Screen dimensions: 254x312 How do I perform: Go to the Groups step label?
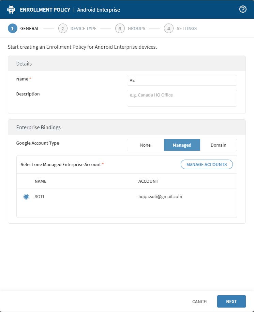coord(136,29)
